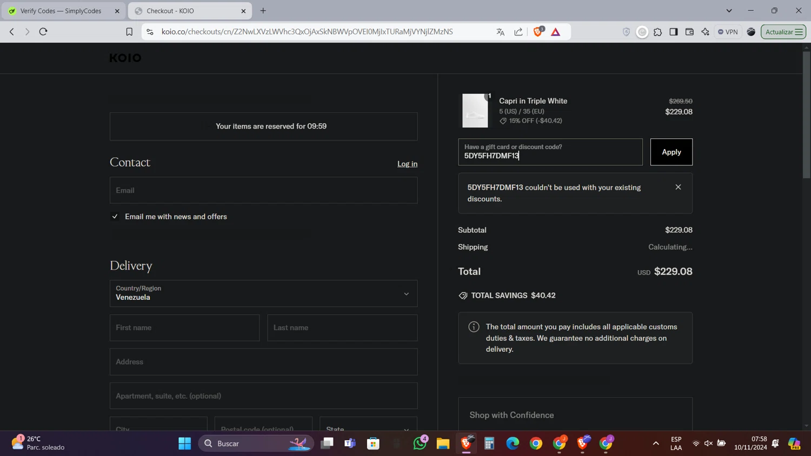The height and width of the screenshot is (456, 811).
Task: Open site information icon in address bar
Action: (x=150, y=32)
